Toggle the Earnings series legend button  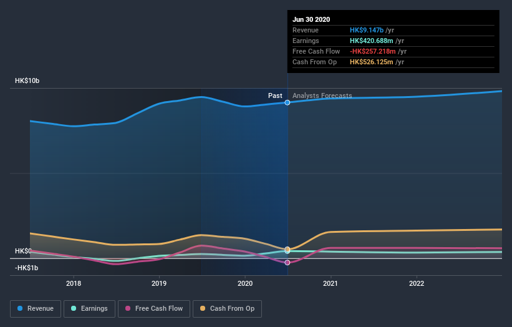[89, 309]
